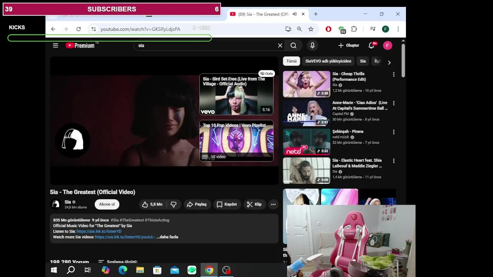Screen dimensions: 493x277
Task: Open options menu for Cheap Thrills video
Action: coord(394,74)
